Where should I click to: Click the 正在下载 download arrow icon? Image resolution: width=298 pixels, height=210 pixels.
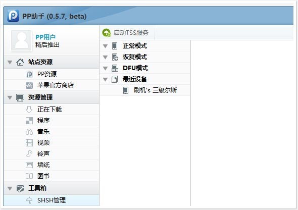pyautogui.click(x=29, y=110)
